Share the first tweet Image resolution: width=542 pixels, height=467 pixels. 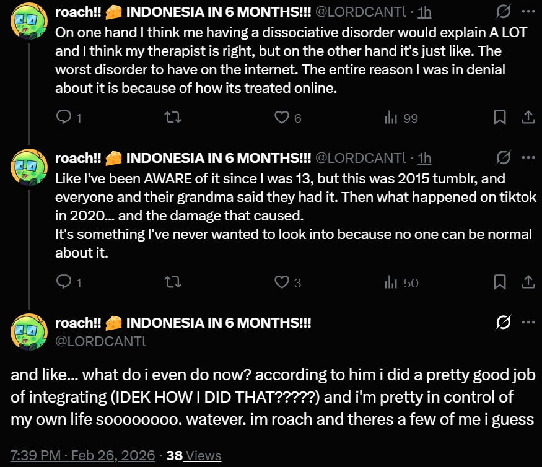click(528, 117)
